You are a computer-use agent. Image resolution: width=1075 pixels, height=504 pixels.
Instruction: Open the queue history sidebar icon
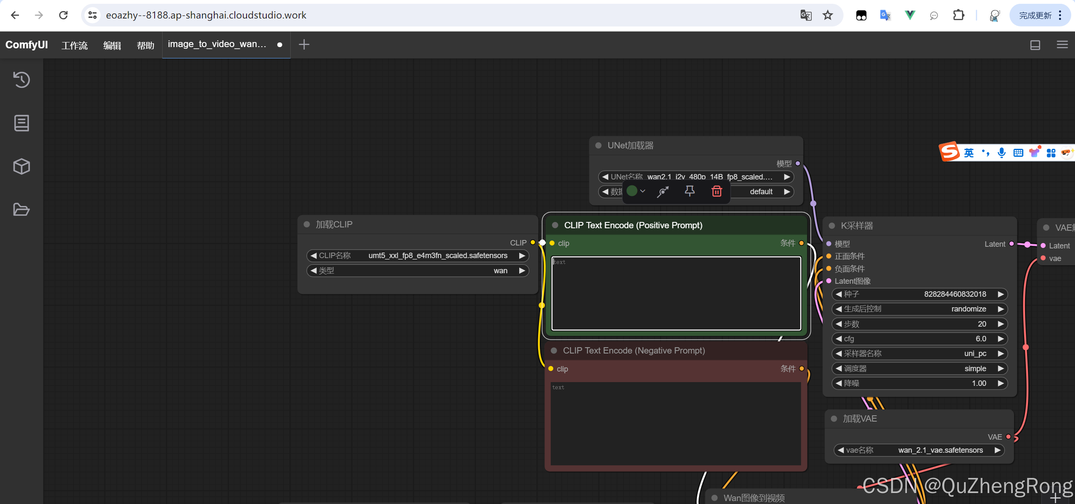point(21,79)
